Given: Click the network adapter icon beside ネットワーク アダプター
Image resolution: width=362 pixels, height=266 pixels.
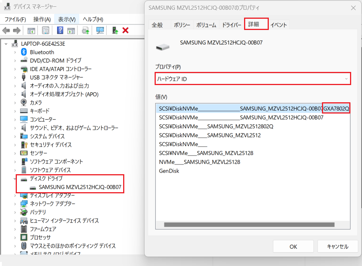Looking at the screenshot, I should click(24, 203).
